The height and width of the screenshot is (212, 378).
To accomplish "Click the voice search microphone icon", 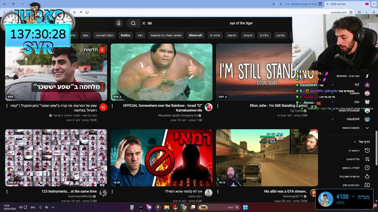I will click(119, 23).
